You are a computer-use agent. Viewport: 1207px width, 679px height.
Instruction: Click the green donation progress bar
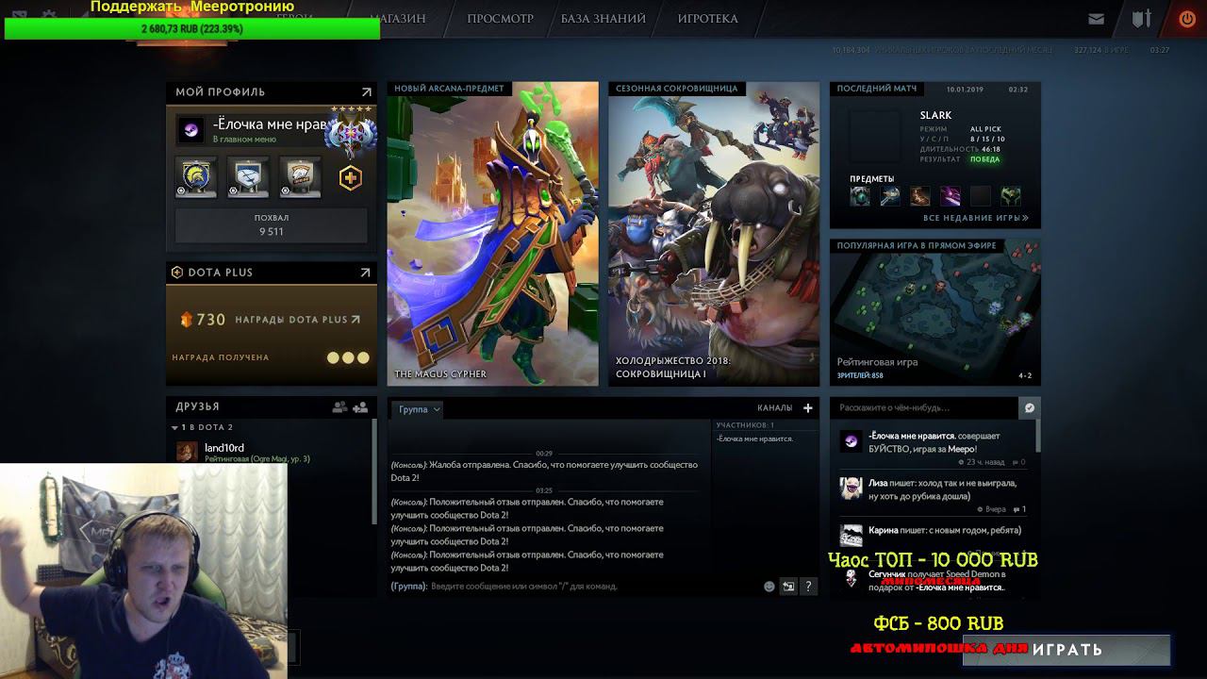[x=192, y=29]
